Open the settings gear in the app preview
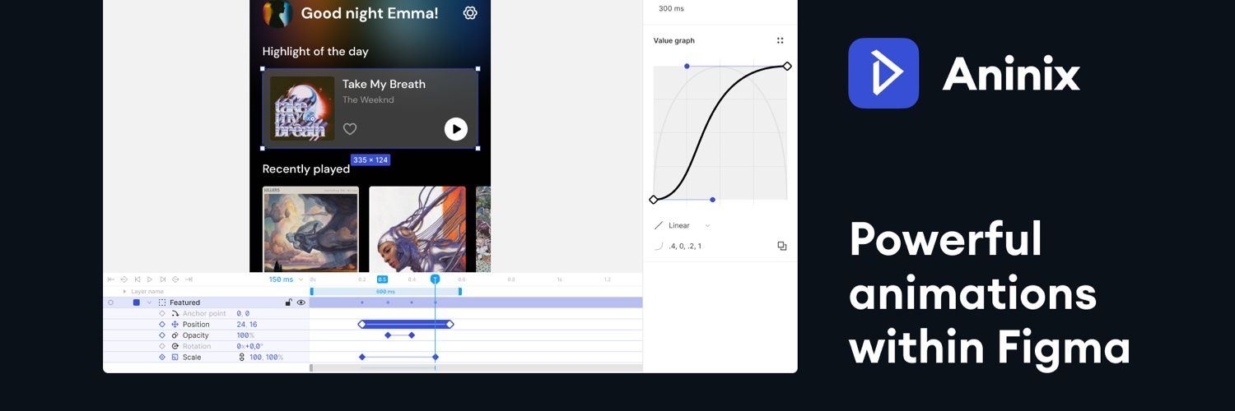Screen dimensions: 1235x411 470,13
